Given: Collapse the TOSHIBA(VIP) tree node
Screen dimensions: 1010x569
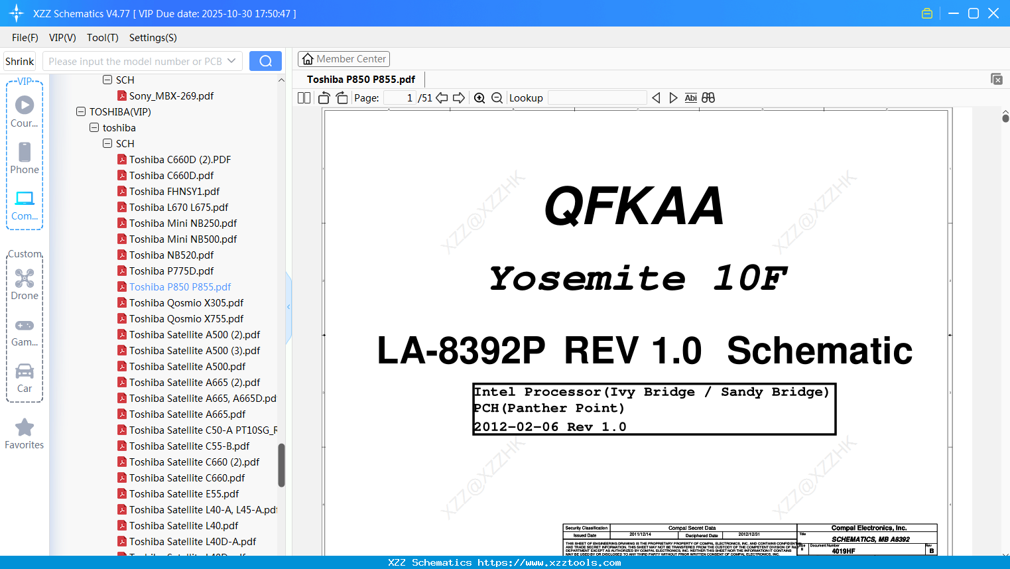Looking at the screenshot, I should click(x=81, y=111).
